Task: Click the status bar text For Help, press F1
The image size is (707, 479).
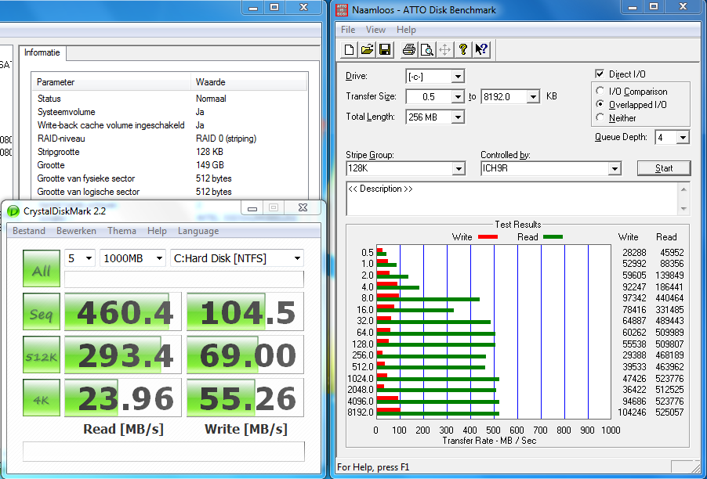Action: tap(373, 467)
